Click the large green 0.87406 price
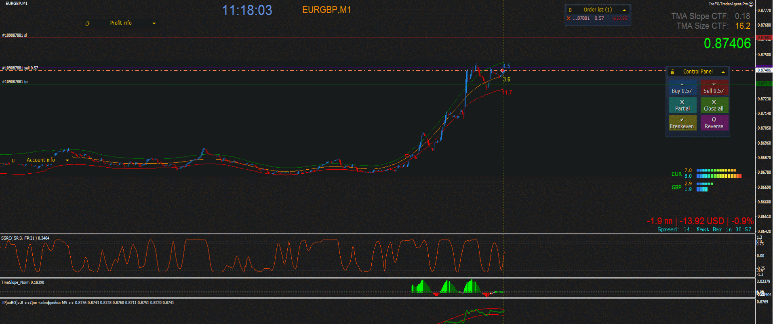Viewport: 775px width, 324px height. coord(727,43)
